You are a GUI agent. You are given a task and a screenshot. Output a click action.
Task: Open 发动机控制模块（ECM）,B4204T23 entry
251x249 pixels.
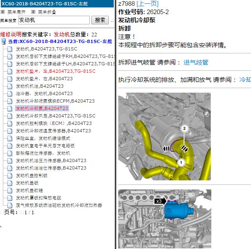click(x=54, y=123)
